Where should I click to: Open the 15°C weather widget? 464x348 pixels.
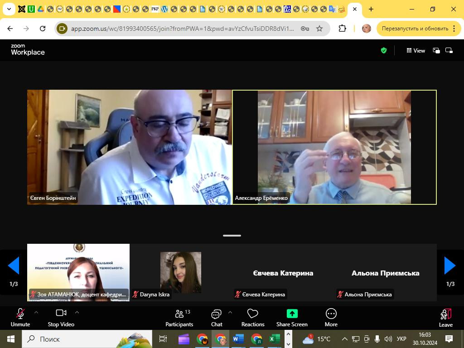(x=316, y=339)
